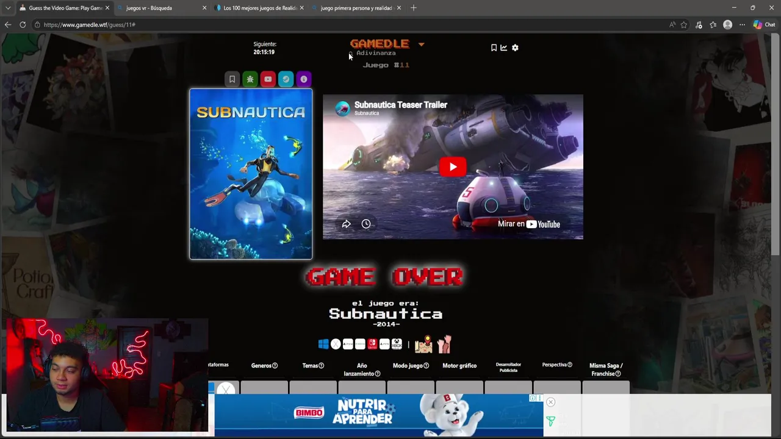Open Copilot Chat button

pyautogui.click(x=764, y=24)
